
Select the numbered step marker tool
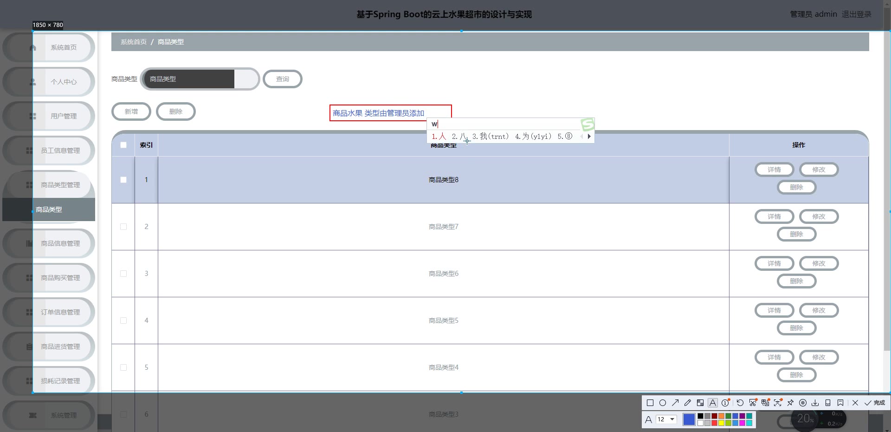coord(725,403)
